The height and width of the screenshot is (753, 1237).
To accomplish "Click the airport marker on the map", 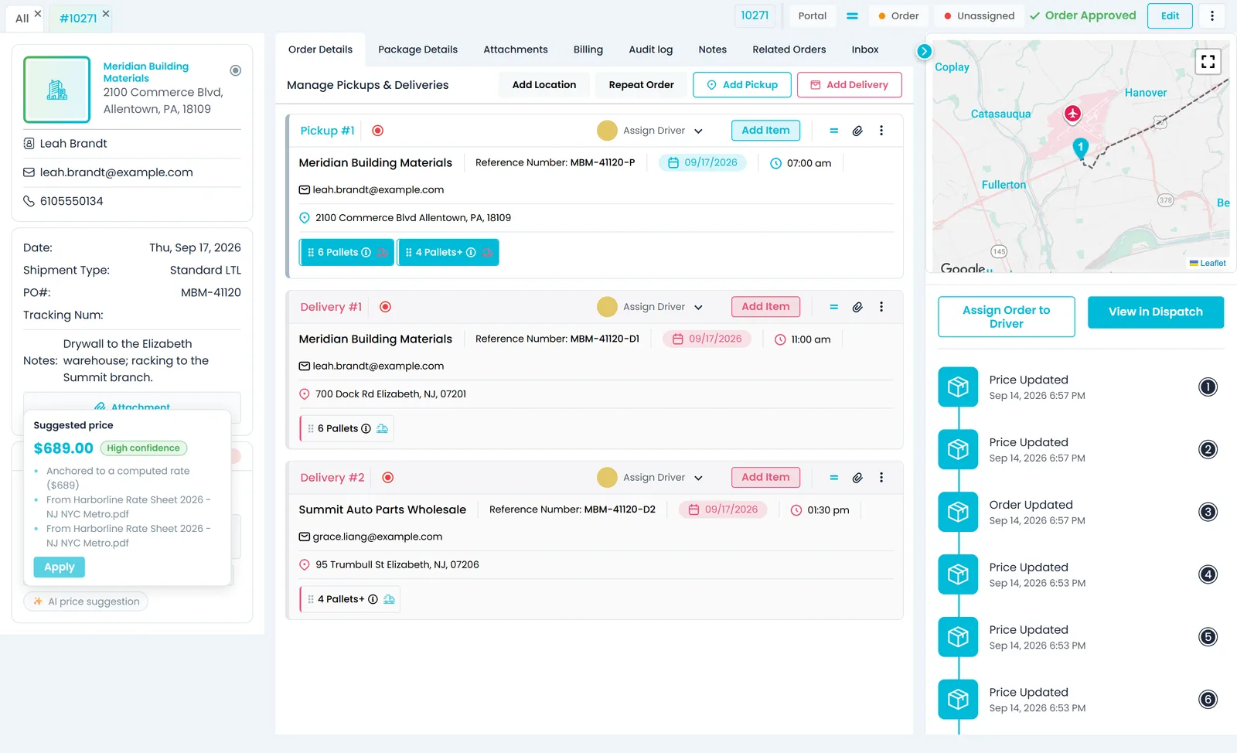I will tap(1072, 114).
